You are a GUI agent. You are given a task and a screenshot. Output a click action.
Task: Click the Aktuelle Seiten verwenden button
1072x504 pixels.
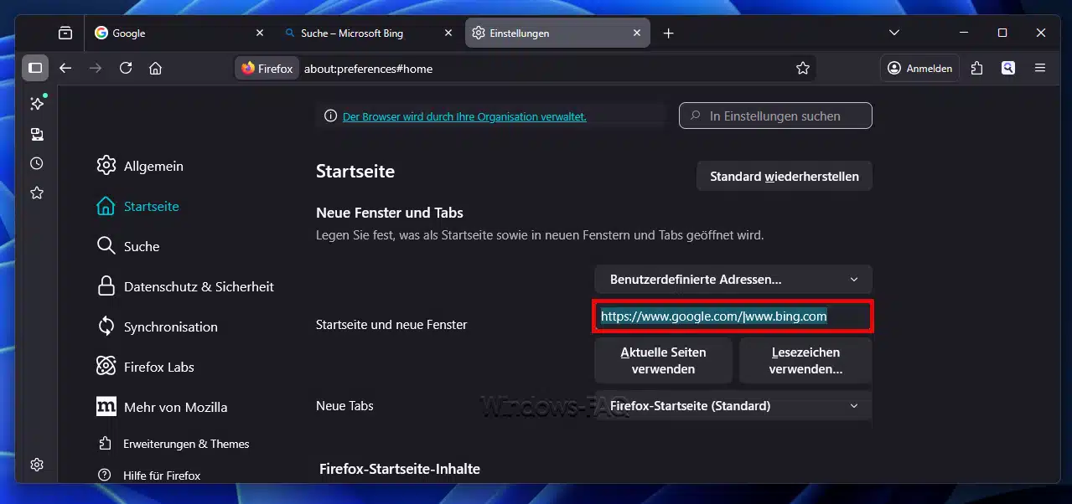pos(663,360)
